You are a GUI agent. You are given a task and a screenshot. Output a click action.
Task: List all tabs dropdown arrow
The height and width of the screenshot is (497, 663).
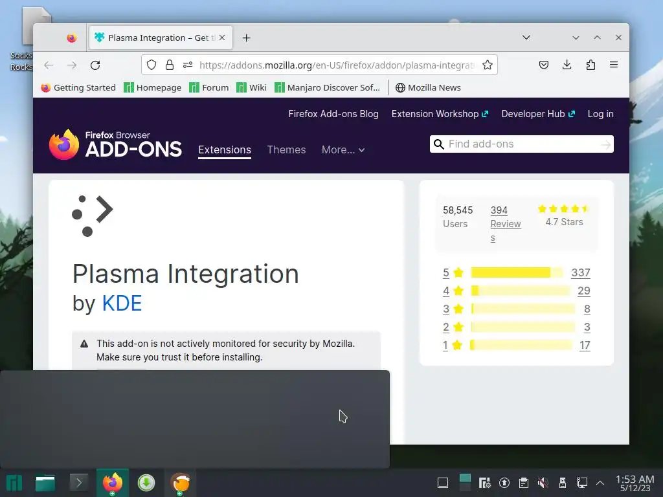pos(526,37)
